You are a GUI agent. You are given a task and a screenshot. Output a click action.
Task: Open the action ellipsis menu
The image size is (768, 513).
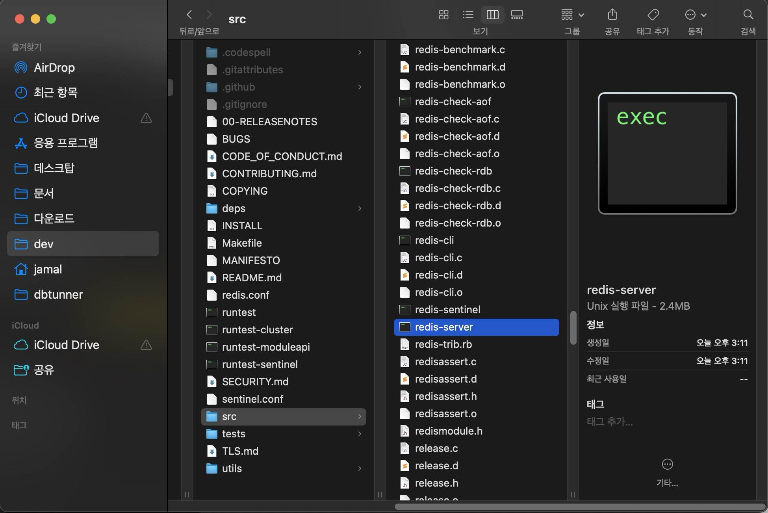click(695, 15)
